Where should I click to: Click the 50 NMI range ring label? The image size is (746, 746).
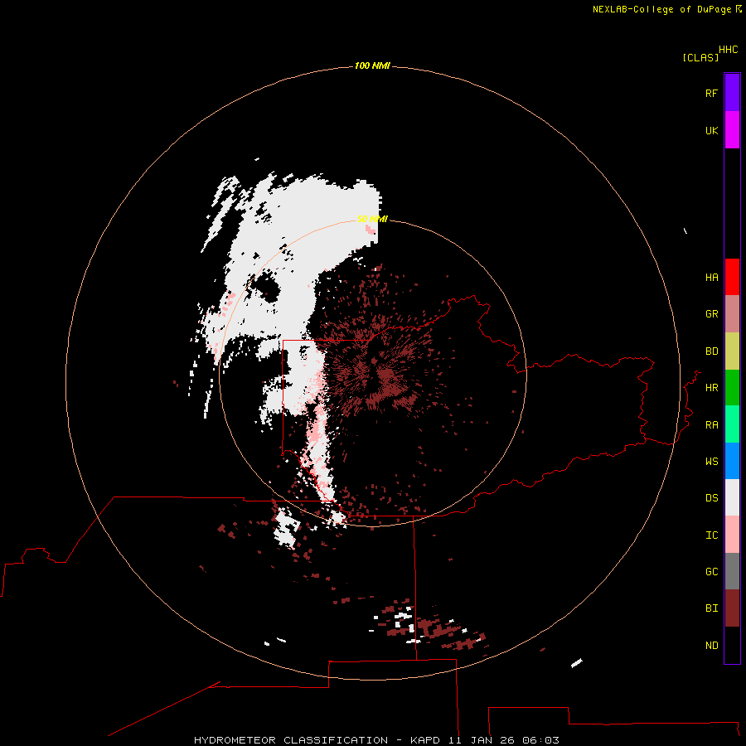click(x=372, y=219)
